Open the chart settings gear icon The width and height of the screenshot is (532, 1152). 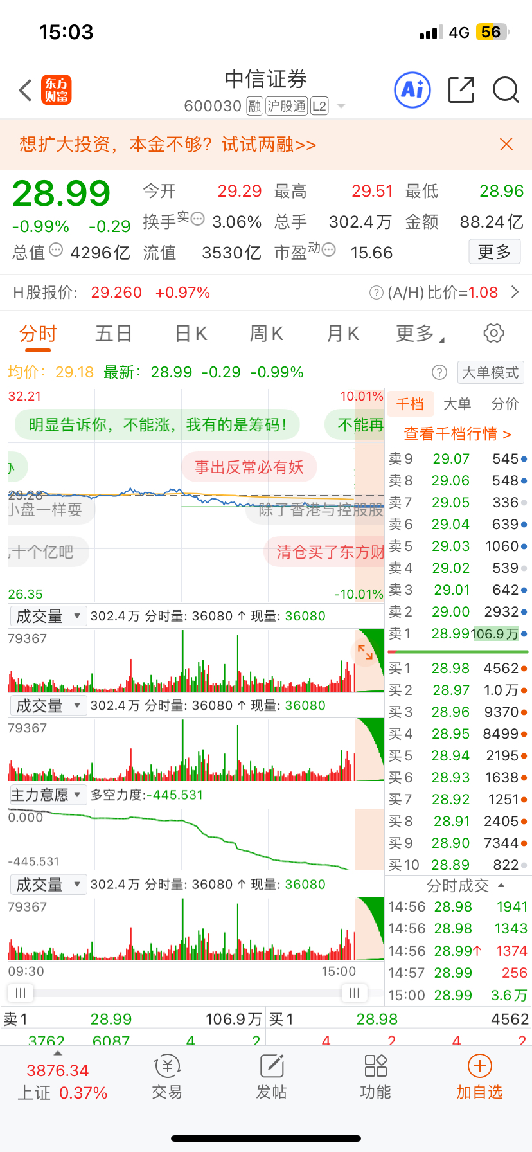tap(493, 333)
